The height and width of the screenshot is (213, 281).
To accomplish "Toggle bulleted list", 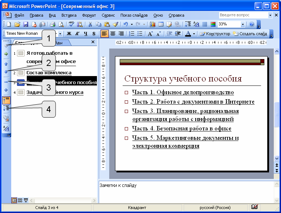I will click(140, 34).
